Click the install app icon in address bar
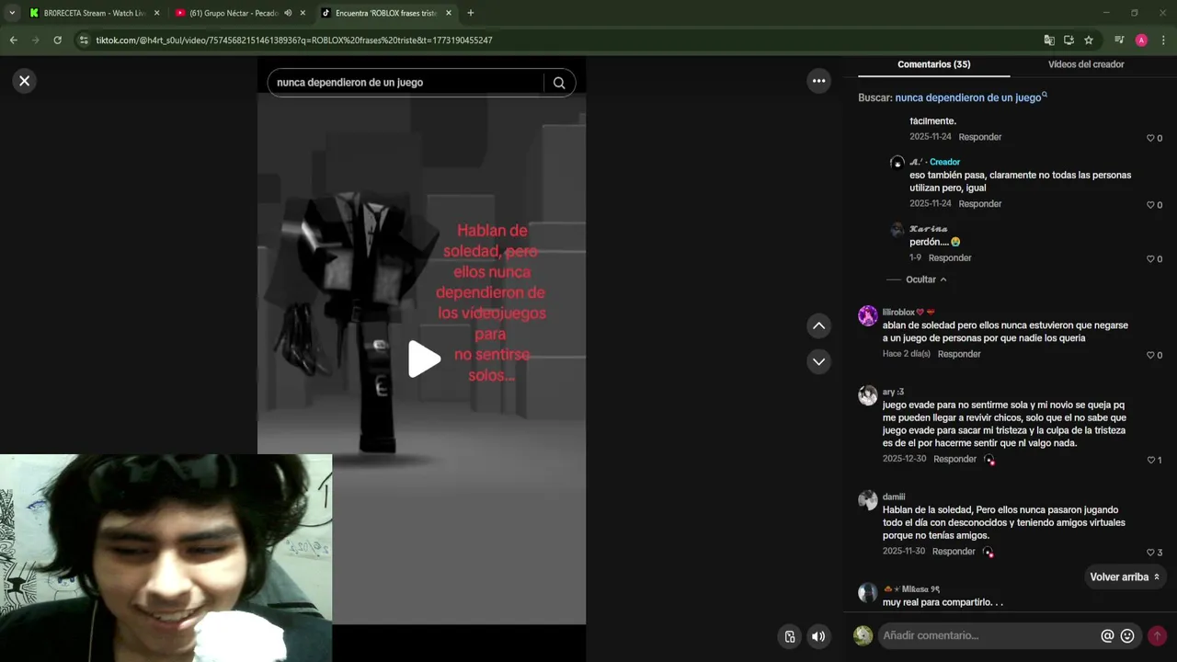This screenshot has width=1177, height=662. click(1068, 40)
